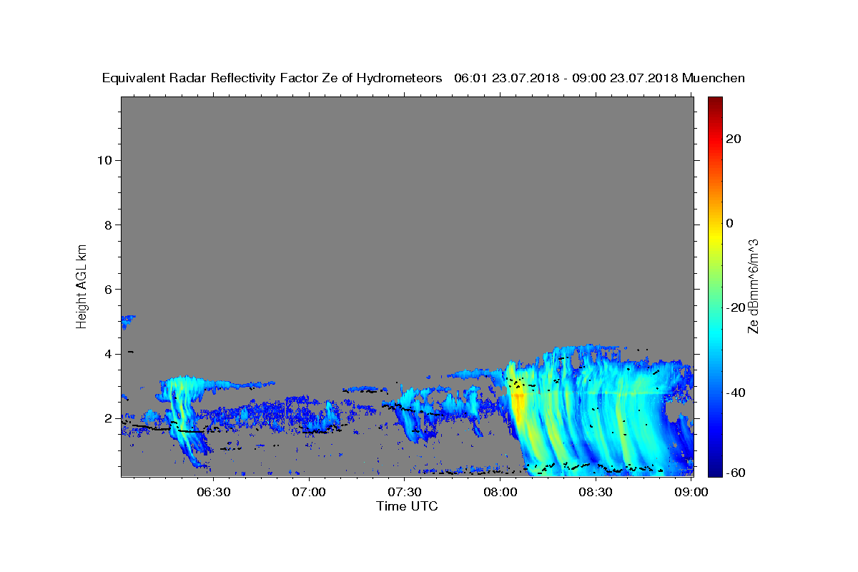Click the 'Height AGL km' axis label
Screen dimensions: 858x572
[x=82, y=285]
